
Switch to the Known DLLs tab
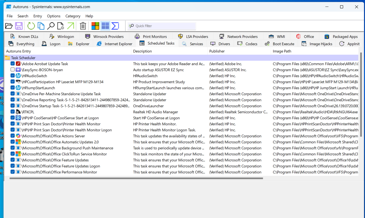click(x=24, y=36)
